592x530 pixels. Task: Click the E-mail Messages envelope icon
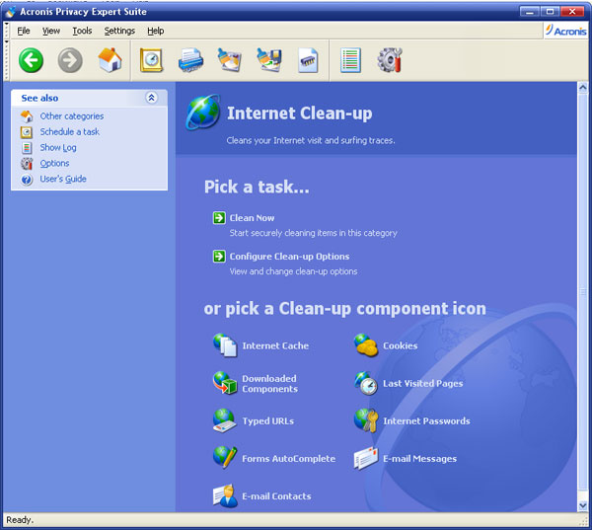[x=366, y=458]
